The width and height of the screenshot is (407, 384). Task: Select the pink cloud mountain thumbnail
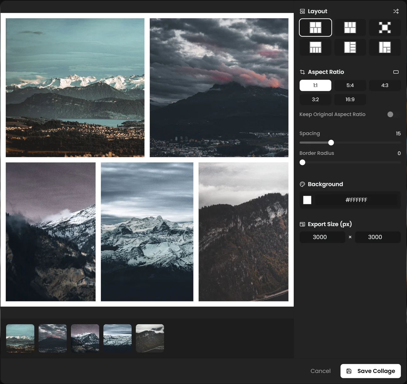pyautogui.click(x=53, y=339)
